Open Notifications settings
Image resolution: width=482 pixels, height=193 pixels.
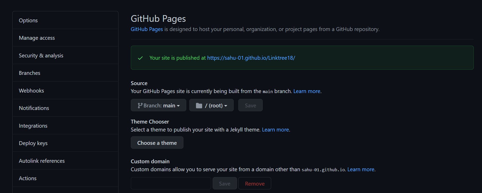[x=65, y=108]
